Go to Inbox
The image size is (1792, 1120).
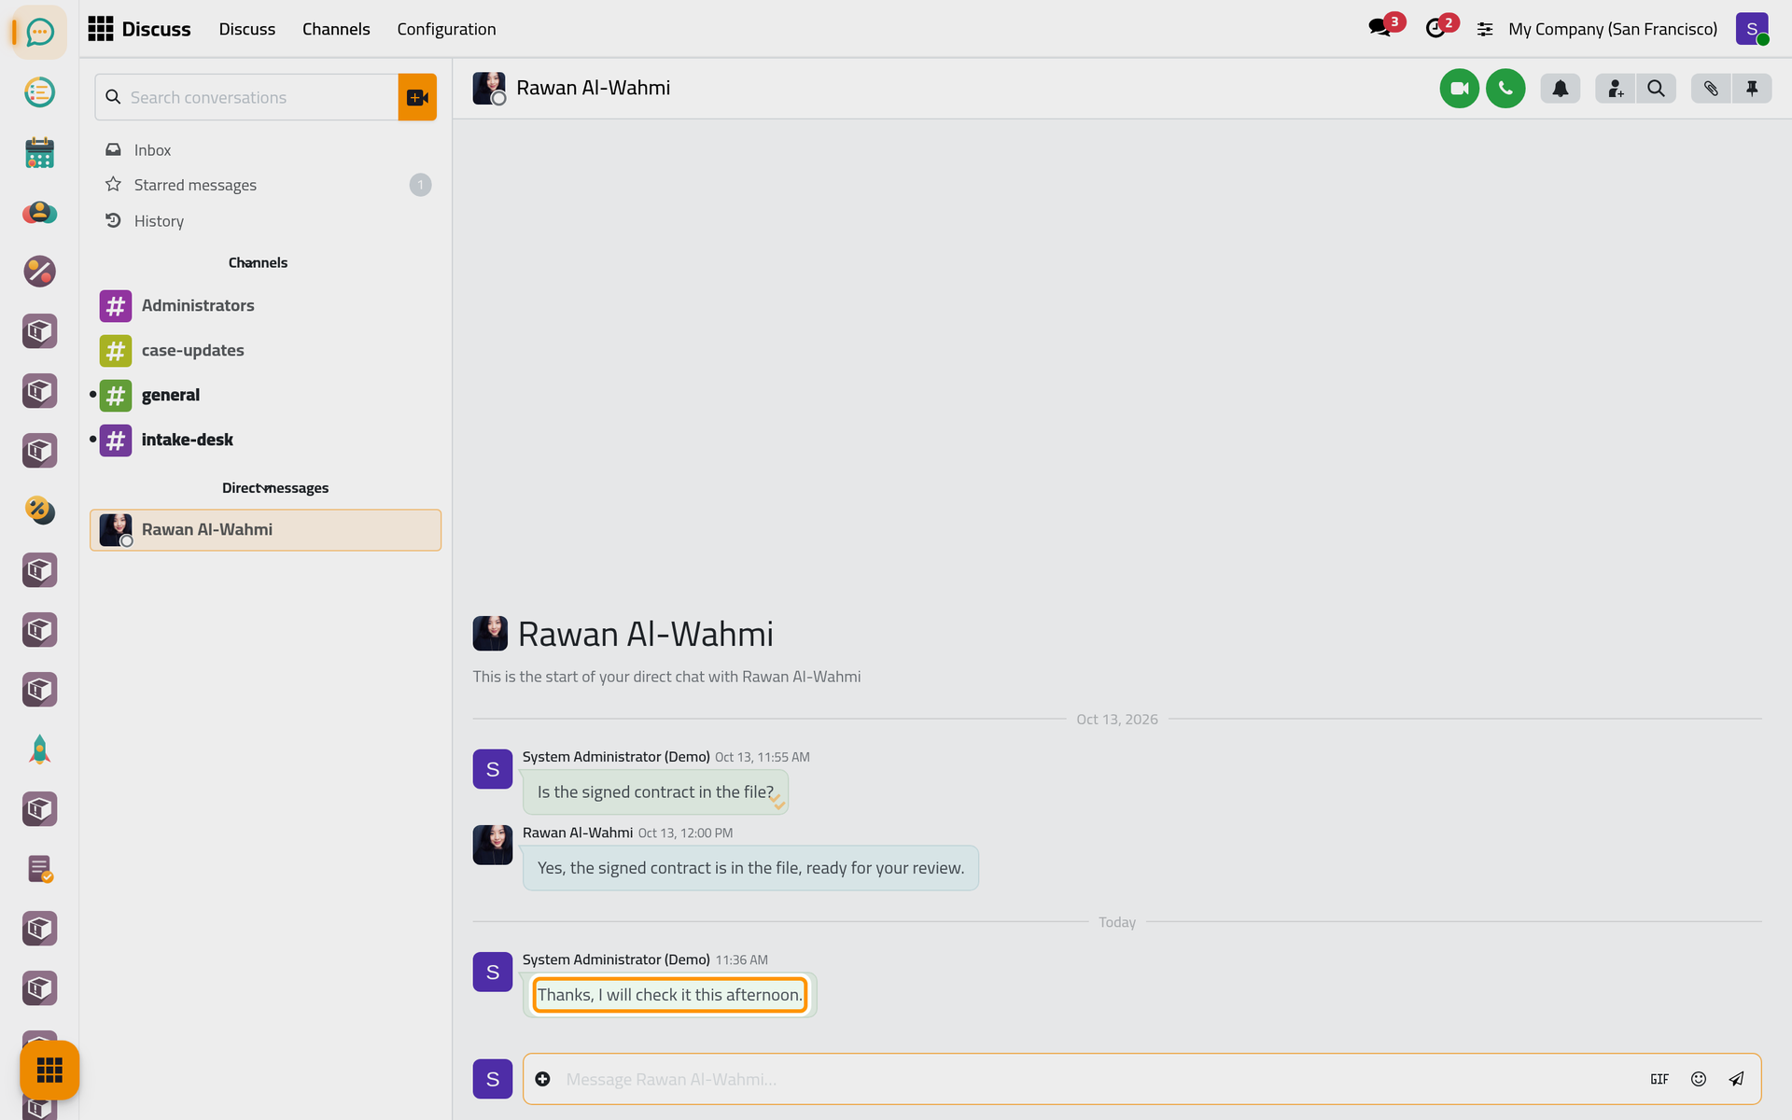click(265, 150)
